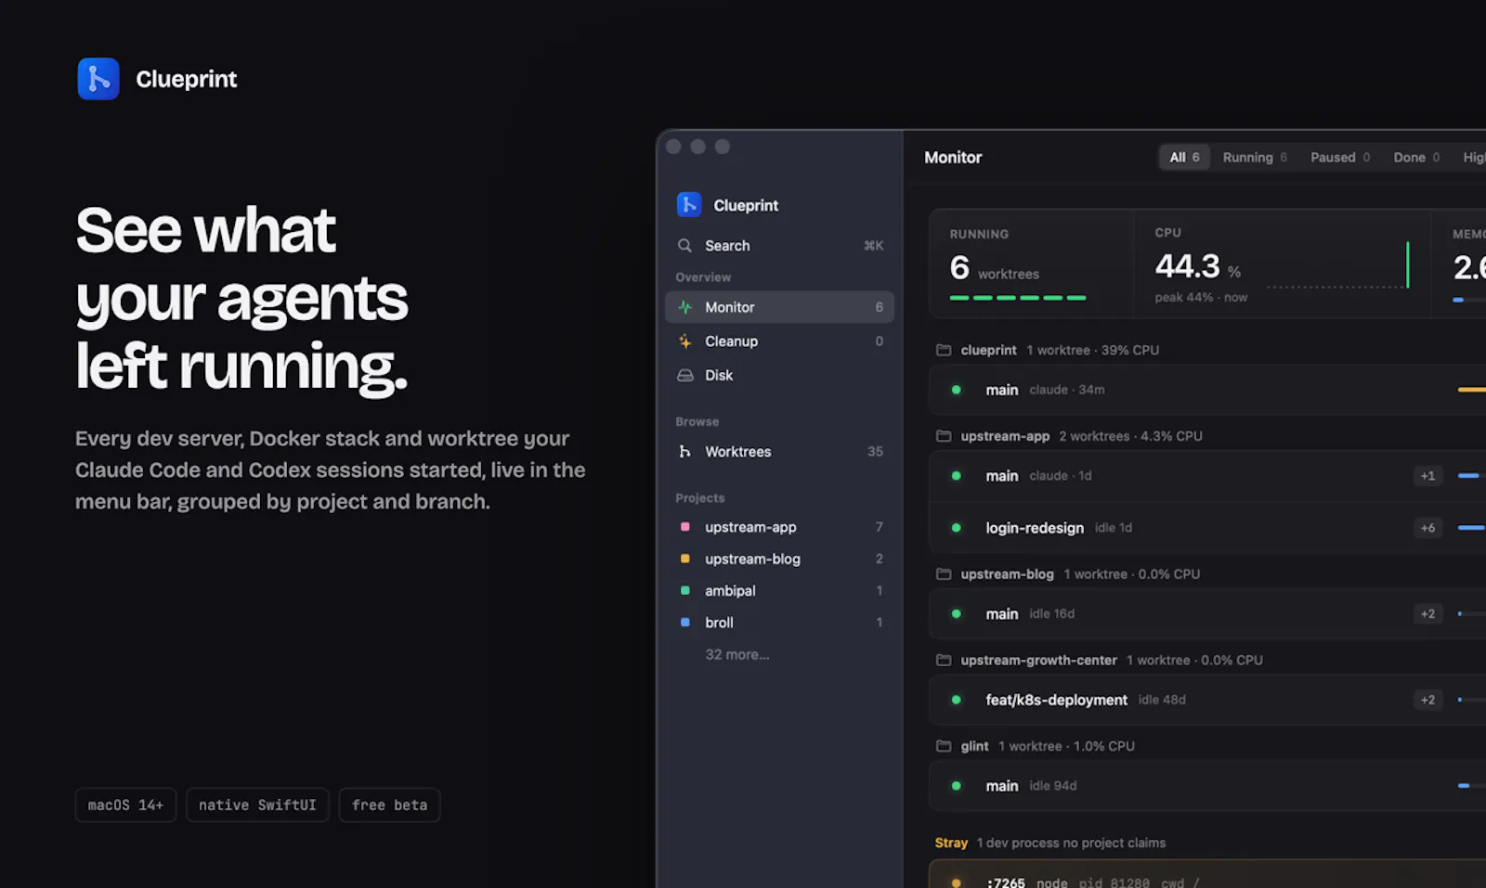
Task: Open Disk in the sidebar
Action: pyautogui.click(x=779, y=376)
